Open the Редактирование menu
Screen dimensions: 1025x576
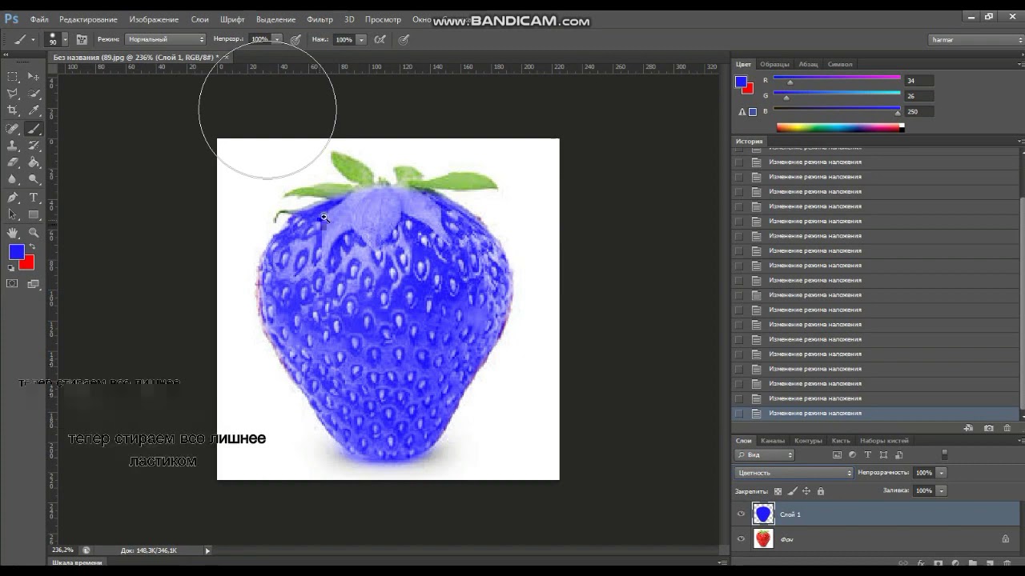tap(88, 19)
